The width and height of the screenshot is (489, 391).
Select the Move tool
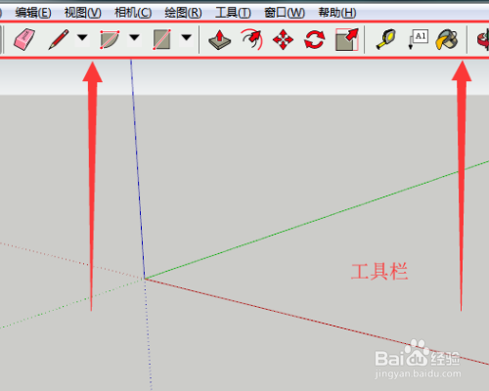pyautogui.click(x=283, y=40)
